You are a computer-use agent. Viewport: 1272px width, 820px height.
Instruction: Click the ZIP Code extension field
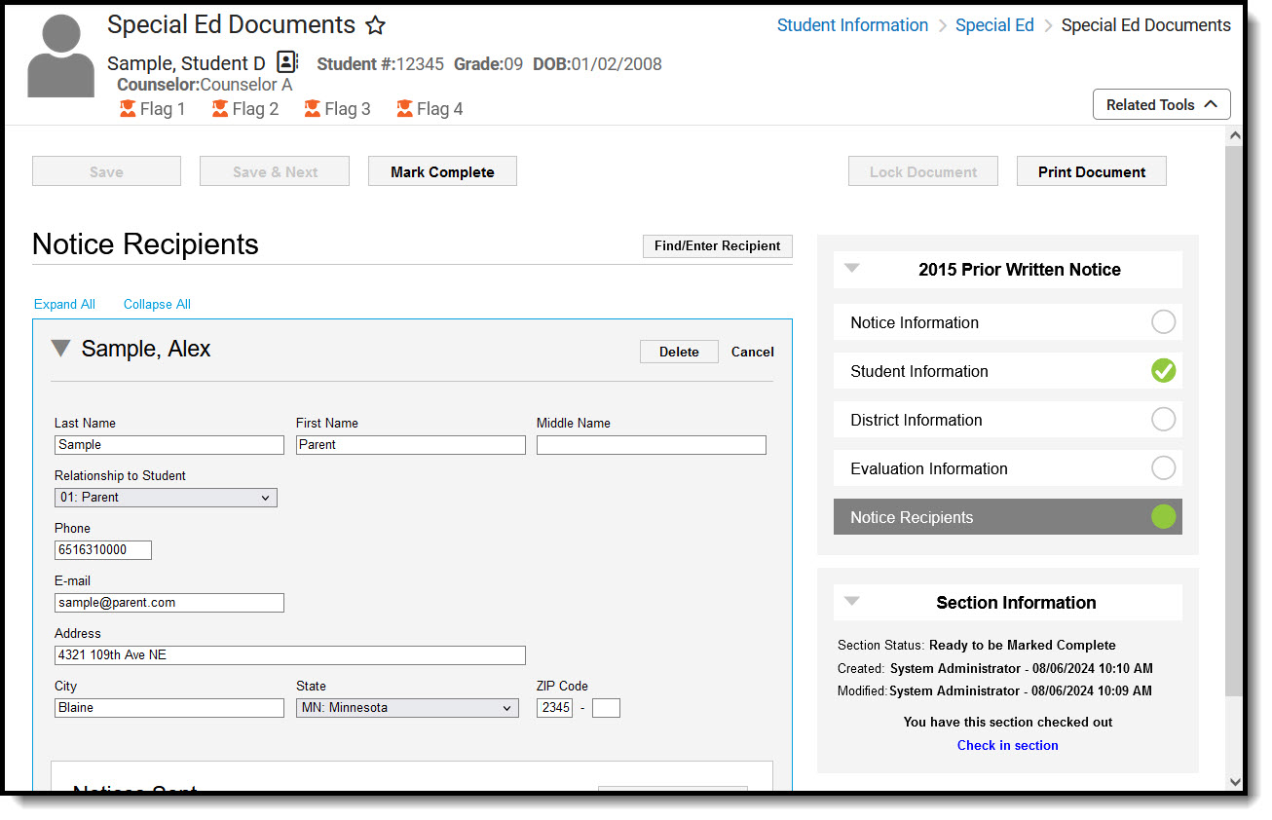[606, 708]
